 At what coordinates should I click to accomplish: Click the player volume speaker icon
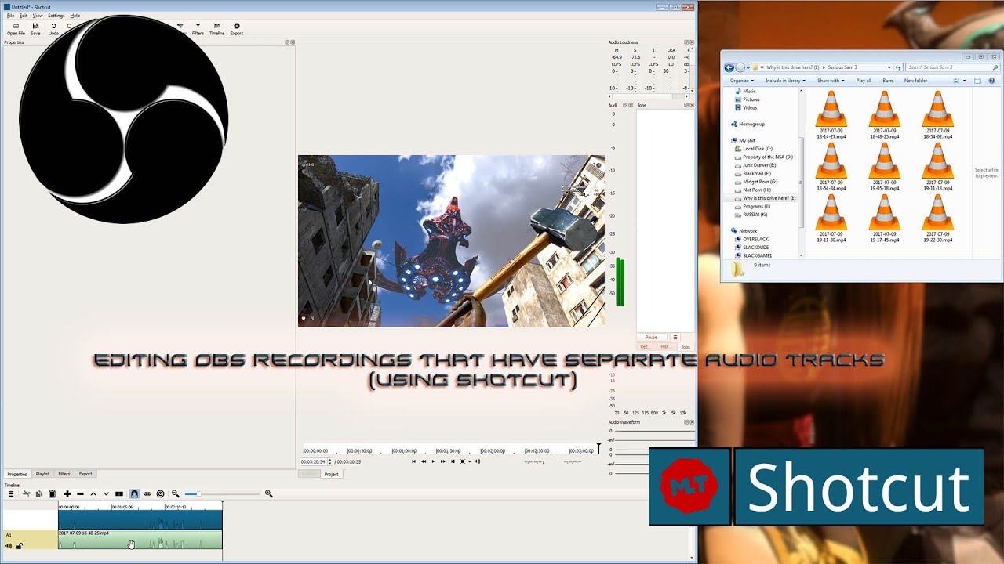click(478, 461)
